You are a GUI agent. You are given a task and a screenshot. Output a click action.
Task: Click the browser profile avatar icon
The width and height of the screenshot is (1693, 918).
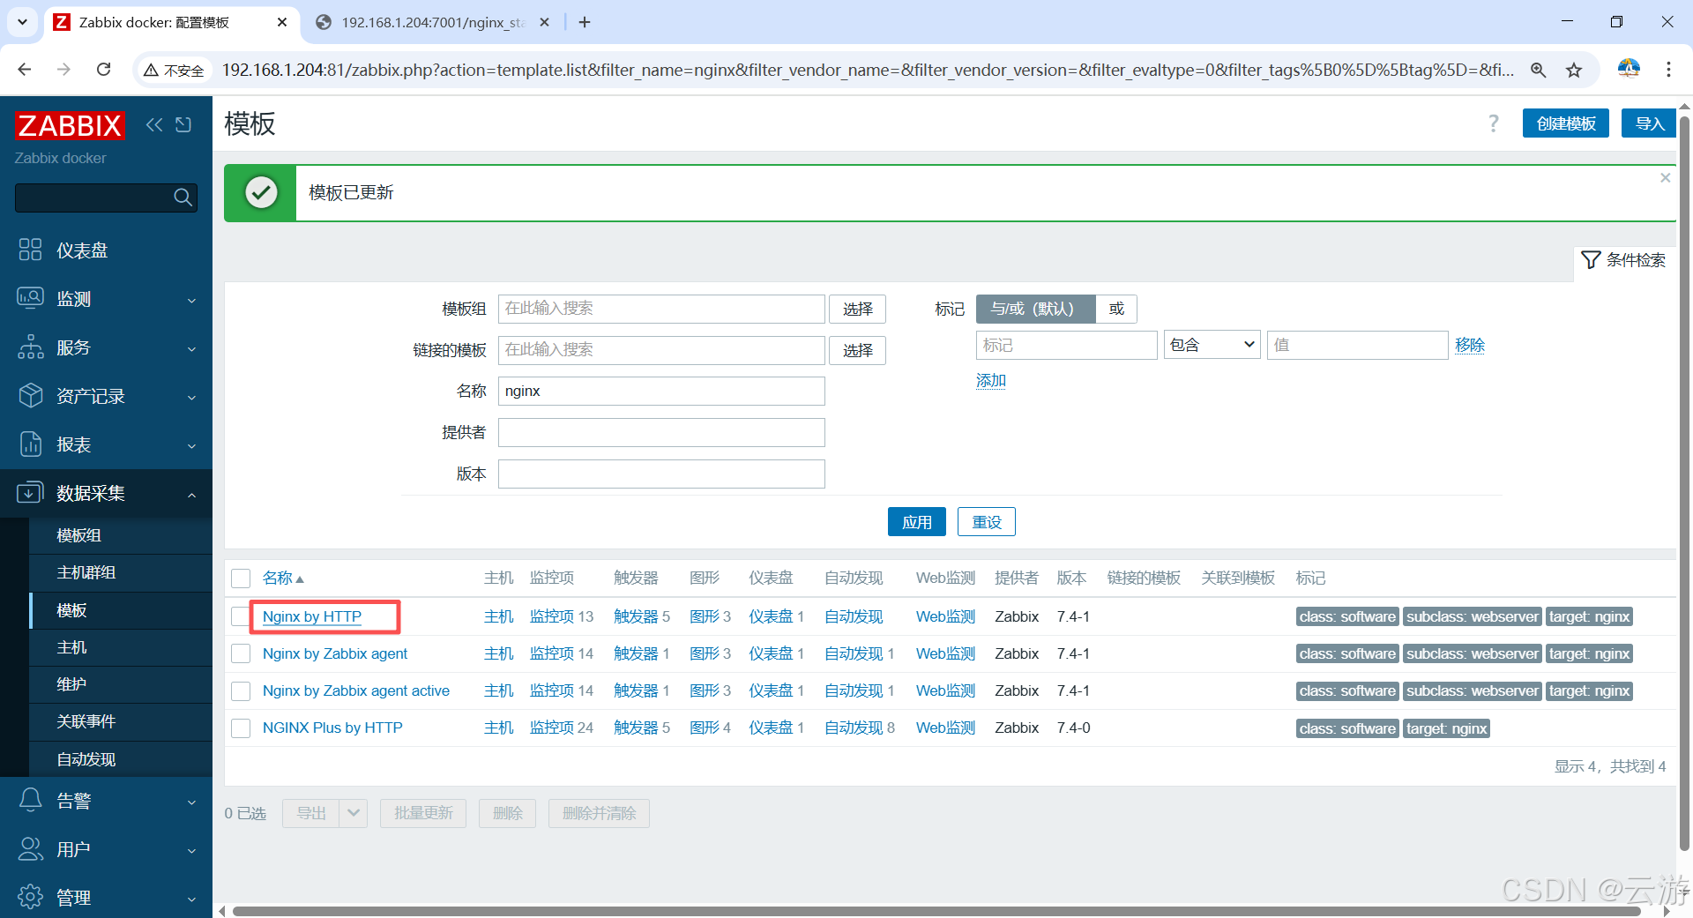click(x=1629, y=69)
